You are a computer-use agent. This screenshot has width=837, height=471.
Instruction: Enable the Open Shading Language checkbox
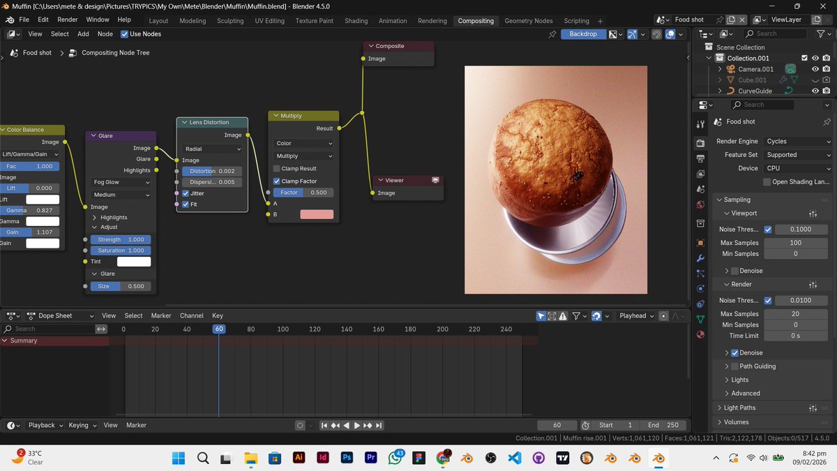click(x=767, y=182)
